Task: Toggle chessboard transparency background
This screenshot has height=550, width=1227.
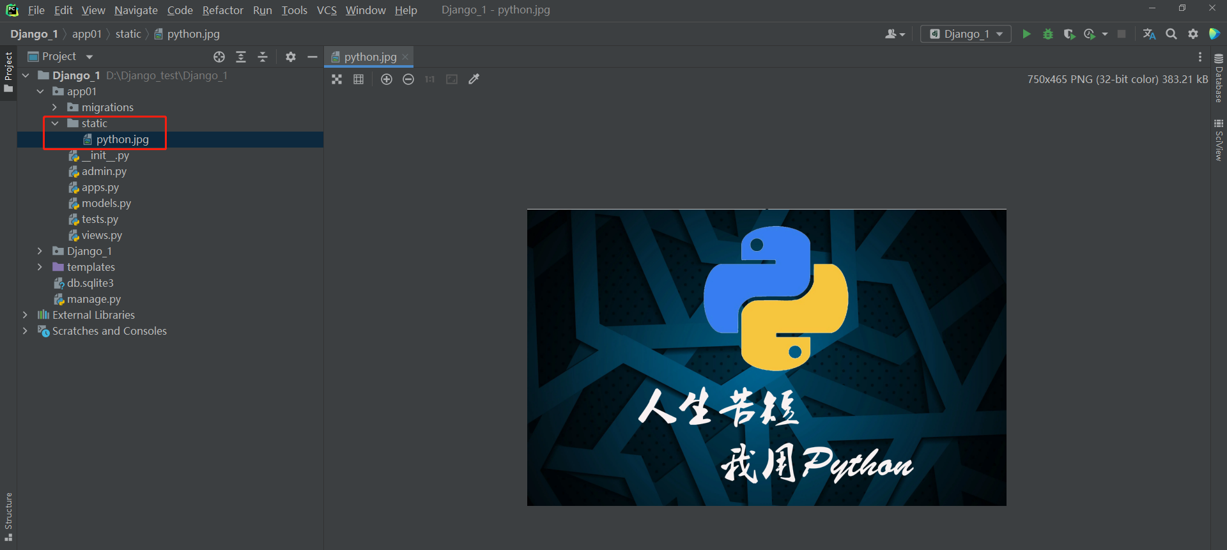Action: [337, 79]
